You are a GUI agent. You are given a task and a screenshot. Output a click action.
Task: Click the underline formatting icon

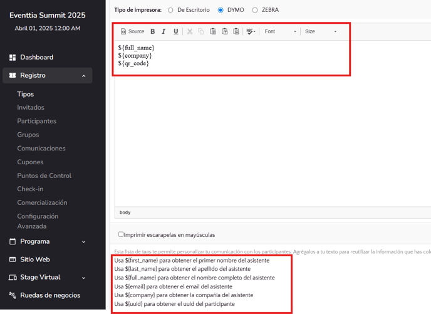(x=175, y=31)
